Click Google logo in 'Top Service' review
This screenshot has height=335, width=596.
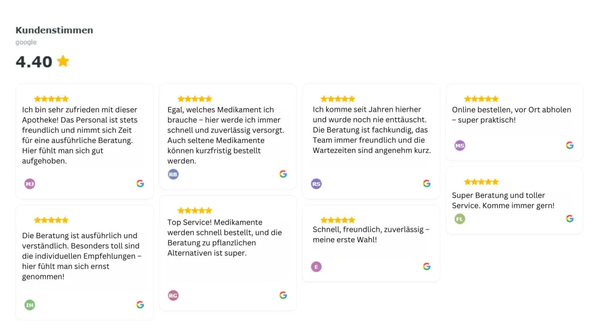click(x=283, y=295)
